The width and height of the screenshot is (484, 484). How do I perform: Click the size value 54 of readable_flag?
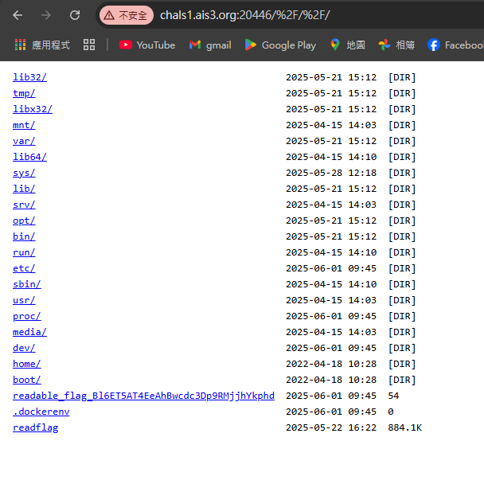pyautogui.click(x=393, y=396)
